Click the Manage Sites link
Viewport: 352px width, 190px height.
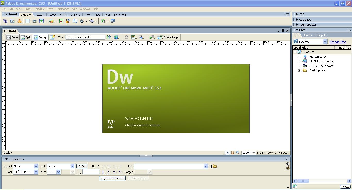tap(338, 42)
